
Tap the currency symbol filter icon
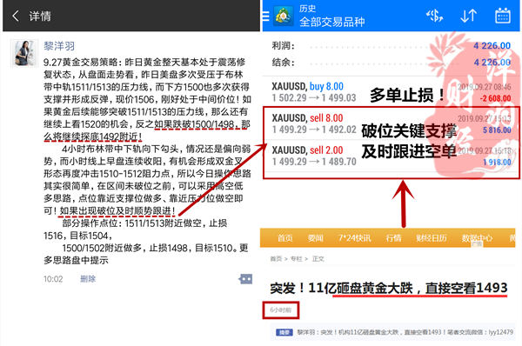point(434,16)
